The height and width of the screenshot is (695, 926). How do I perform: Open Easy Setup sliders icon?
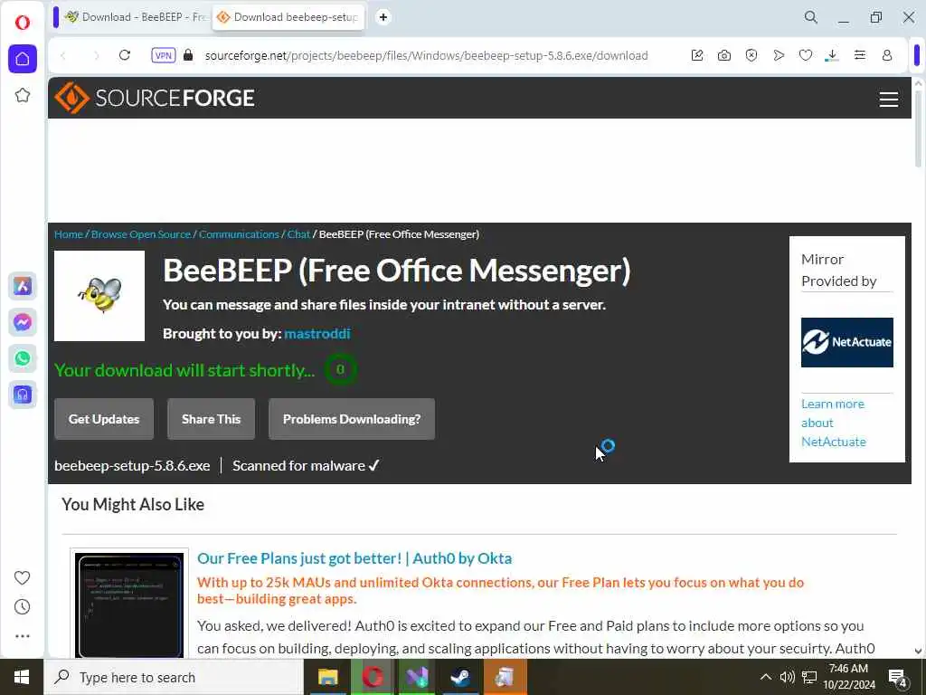click(860, 55)
